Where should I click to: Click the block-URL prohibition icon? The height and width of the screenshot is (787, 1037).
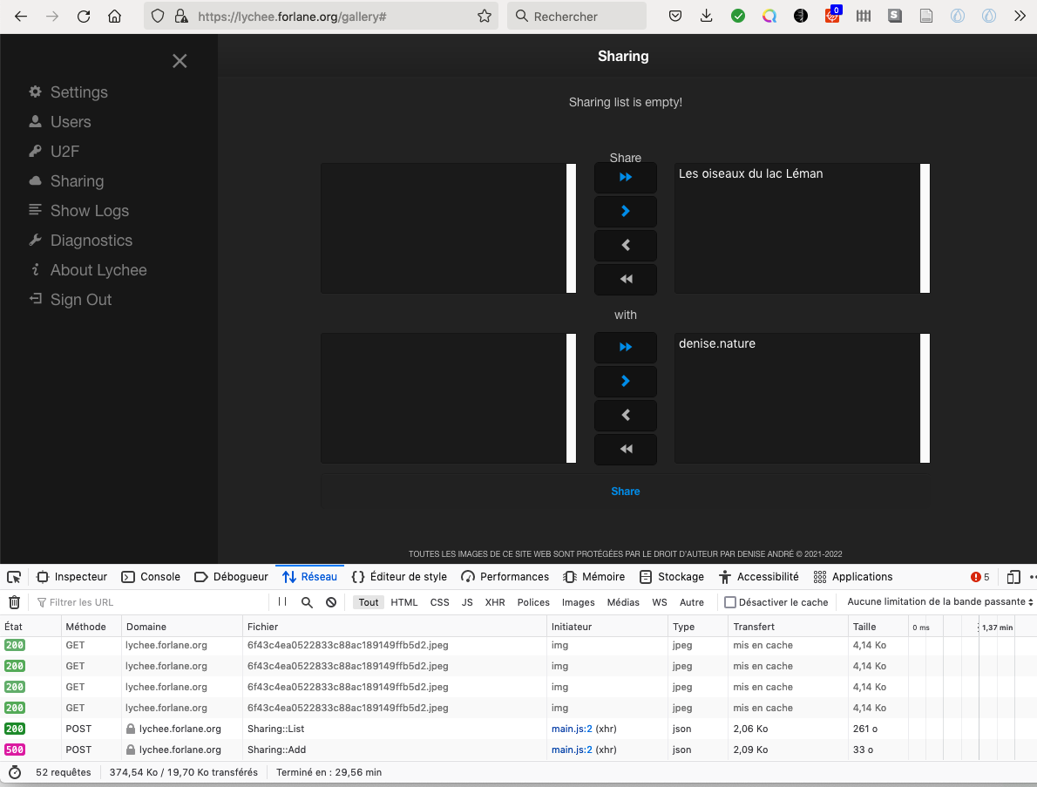[330, 601]
